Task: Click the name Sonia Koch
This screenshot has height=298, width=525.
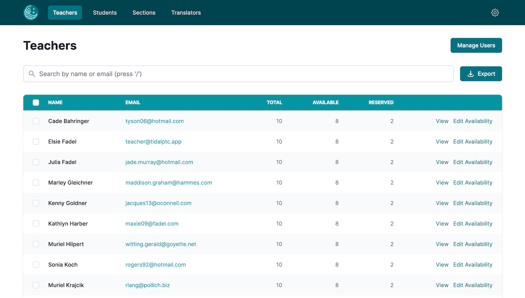Action: [x=63, y=264]
